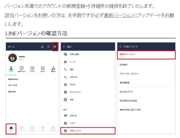180x138 pixels.
Task: Open the タイムライン clock icon in bottom bar
Action: [32, 128]
